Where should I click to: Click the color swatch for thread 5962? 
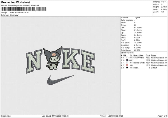click(127, 60)
